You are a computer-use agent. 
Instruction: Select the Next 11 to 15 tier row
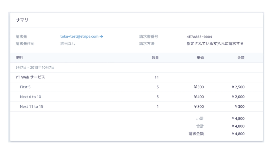[31, 107]
